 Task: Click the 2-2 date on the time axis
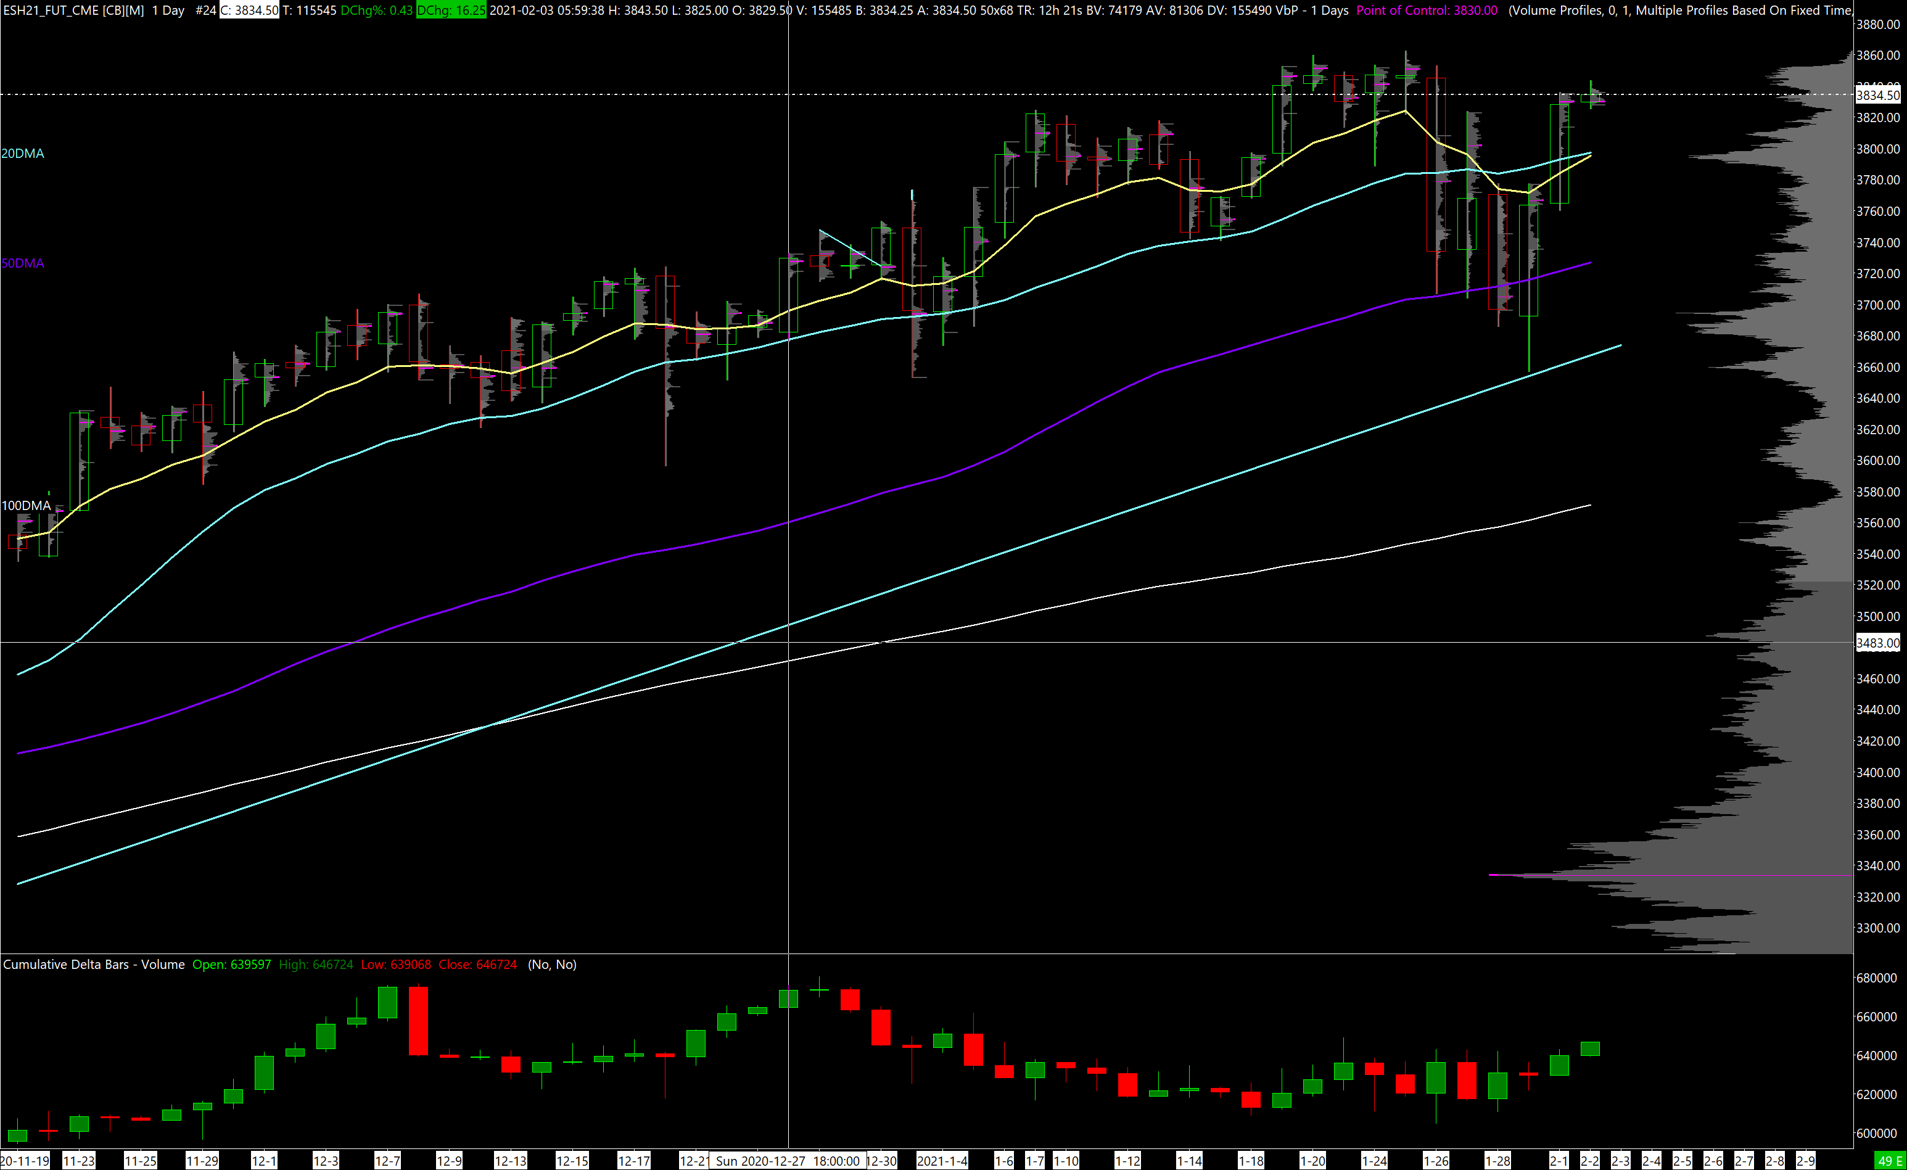pyautogui.click(x=1589, y=1161)
